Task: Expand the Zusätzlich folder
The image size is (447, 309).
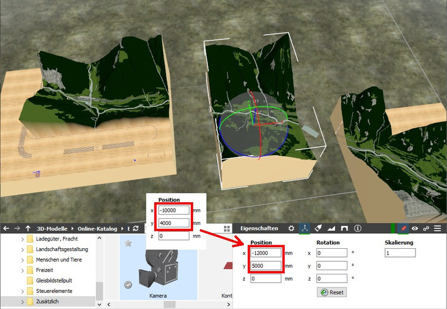Action: point(23,302)
